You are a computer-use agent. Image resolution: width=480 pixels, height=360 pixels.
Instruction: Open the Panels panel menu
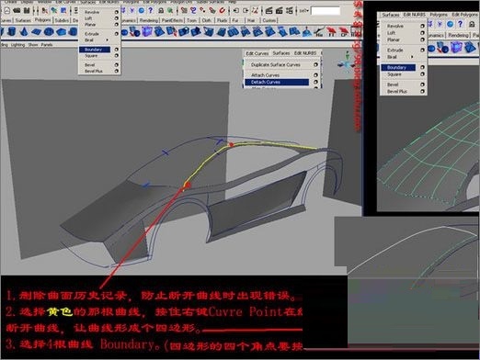pyautogui.click(x=47, y=45)
